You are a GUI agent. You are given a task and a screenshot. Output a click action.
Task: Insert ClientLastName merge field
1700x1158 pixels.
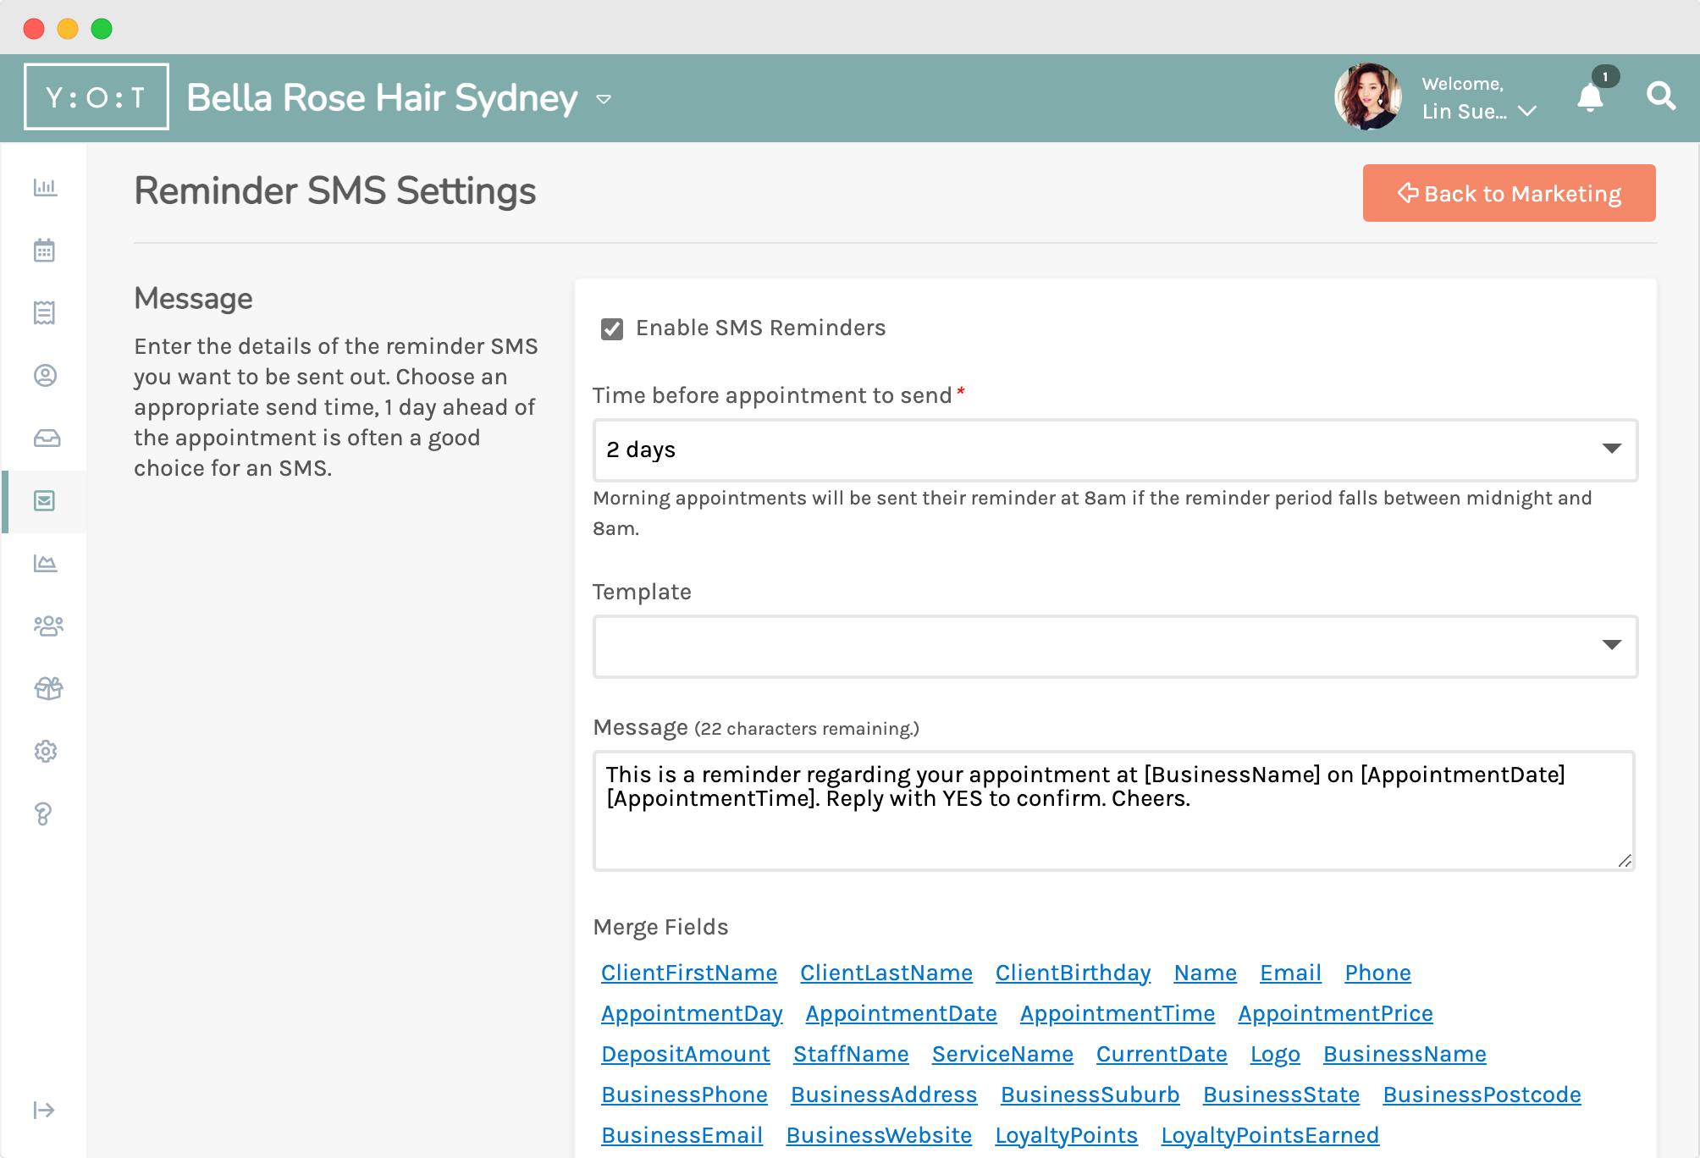point(886,973)
